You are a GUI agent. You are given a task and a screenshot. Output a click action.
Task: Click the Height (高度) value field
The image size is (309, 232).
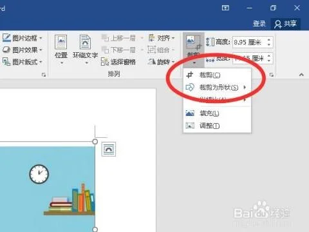click(250, 42)
